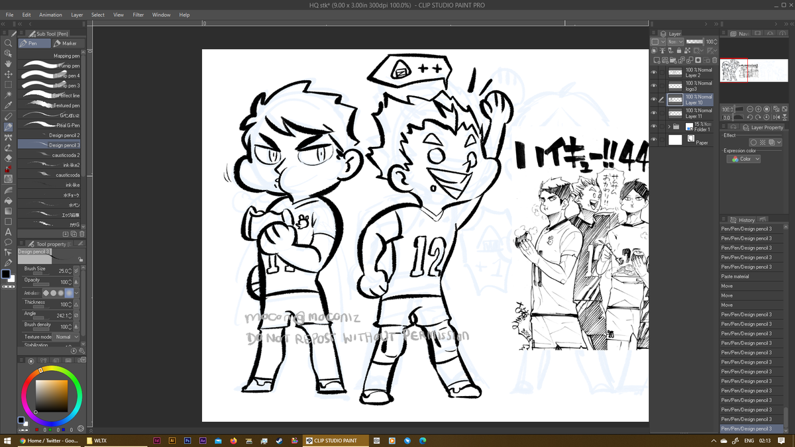Open Firefox from the taskbar
795x447 pixels.
(x=233, y=440)
